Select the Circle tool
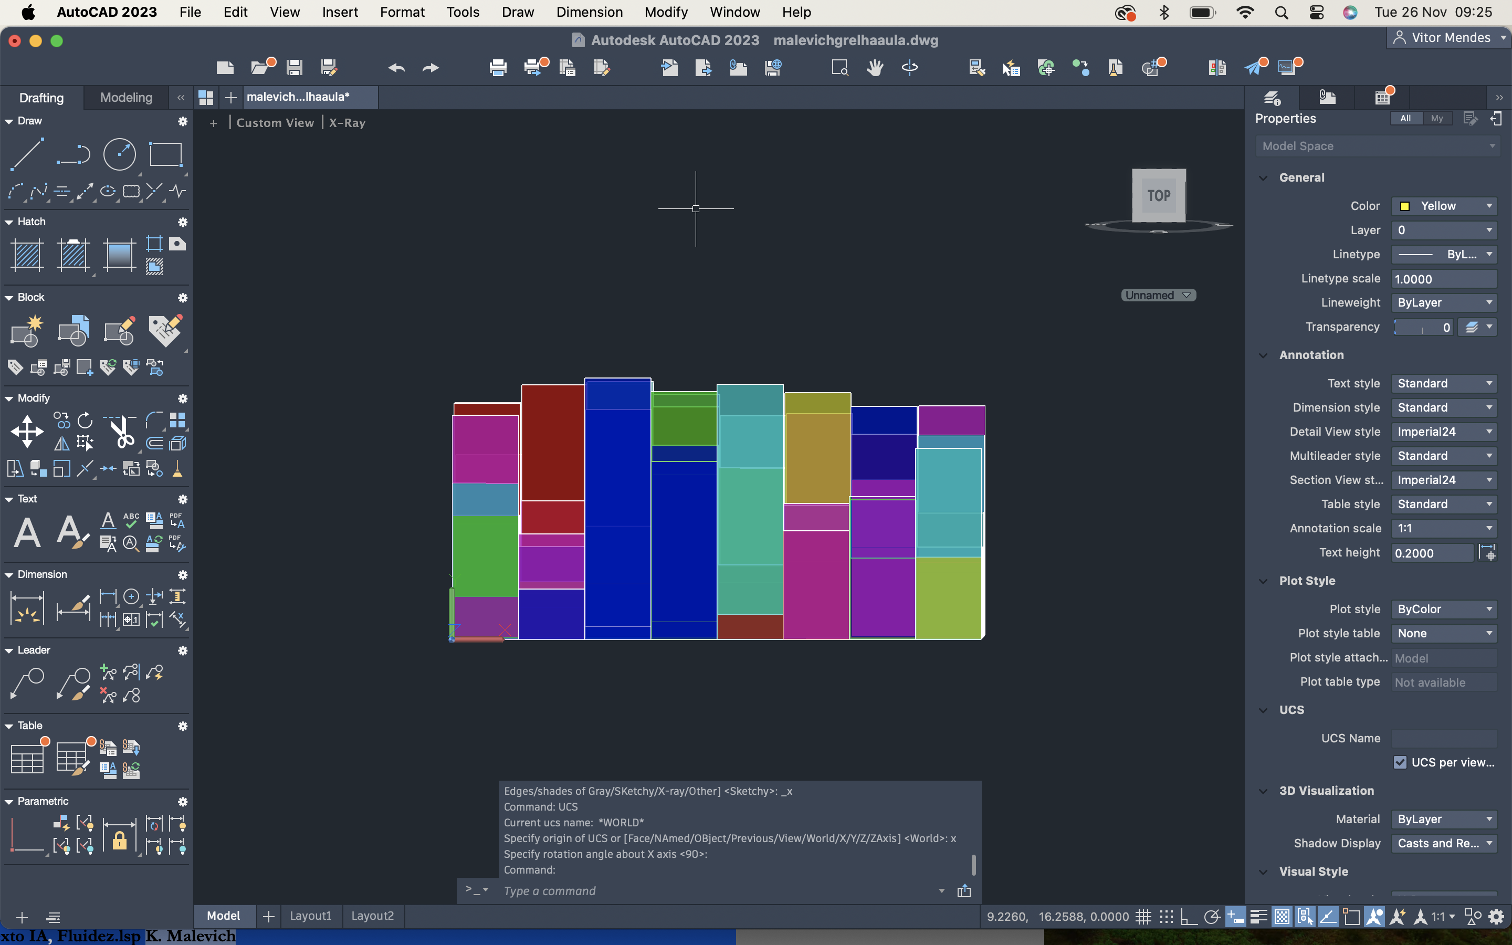Screen dimensions: 1512x945 click(x=119, y=154)
